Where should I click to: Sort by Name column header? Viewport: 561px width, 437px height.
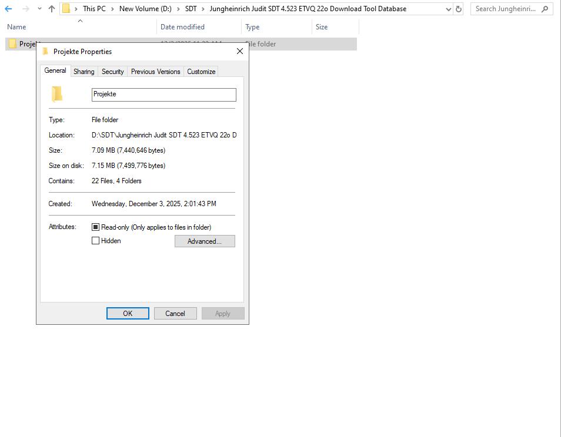tap(16, 27)
